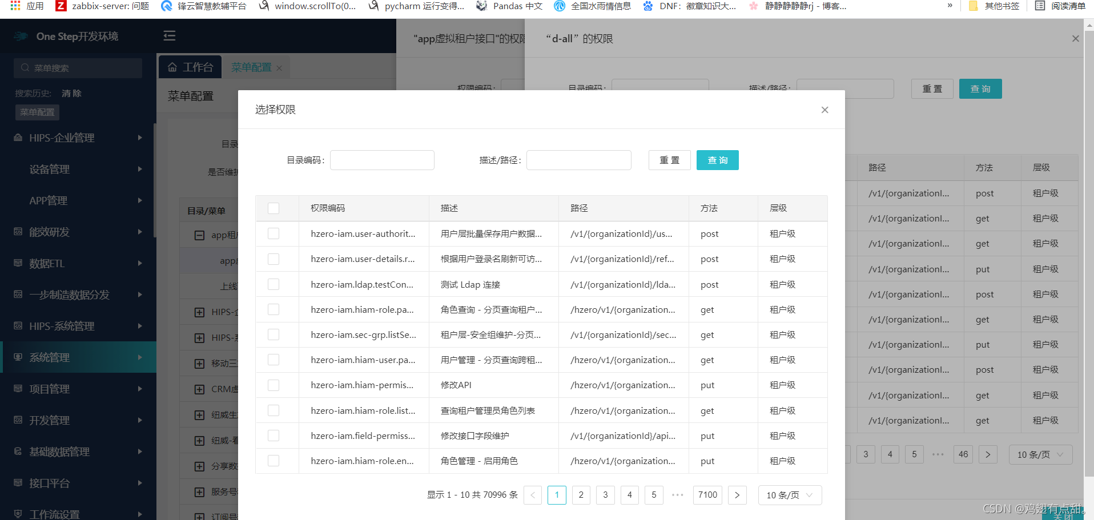Toggle the select-all checkbox in table header

click(x=273, y=208)
